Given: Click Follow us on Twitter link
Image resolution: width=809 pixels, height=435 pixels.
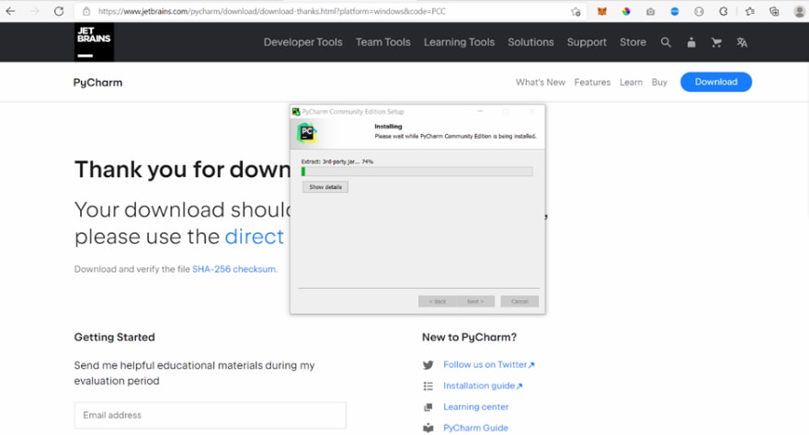Looking at the screenshot, I should (488, 364).
